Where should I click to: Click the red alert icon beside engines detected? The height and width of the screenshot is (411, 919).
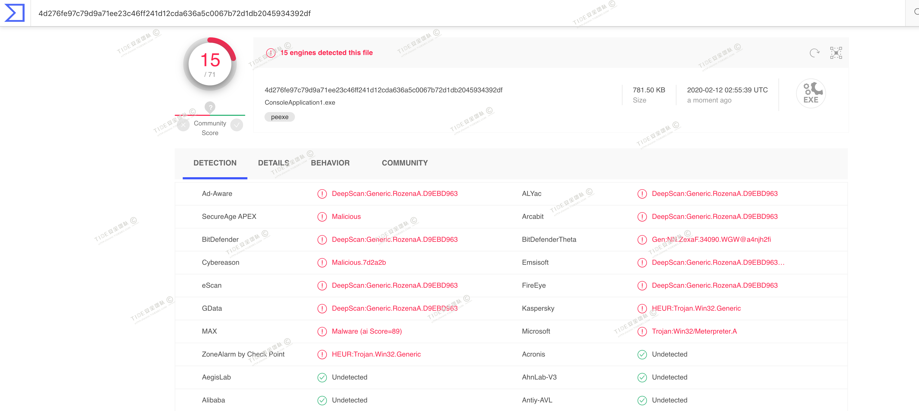271,53
